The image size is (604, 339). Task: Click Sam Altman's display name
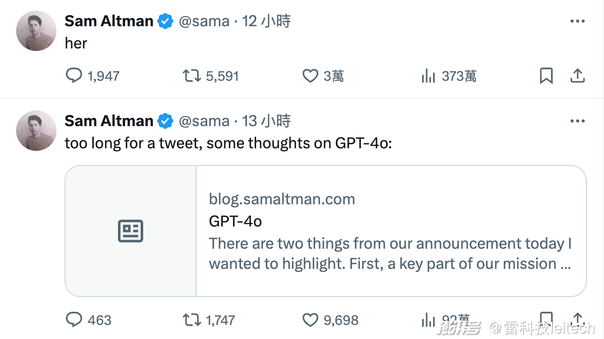(108, 21)
